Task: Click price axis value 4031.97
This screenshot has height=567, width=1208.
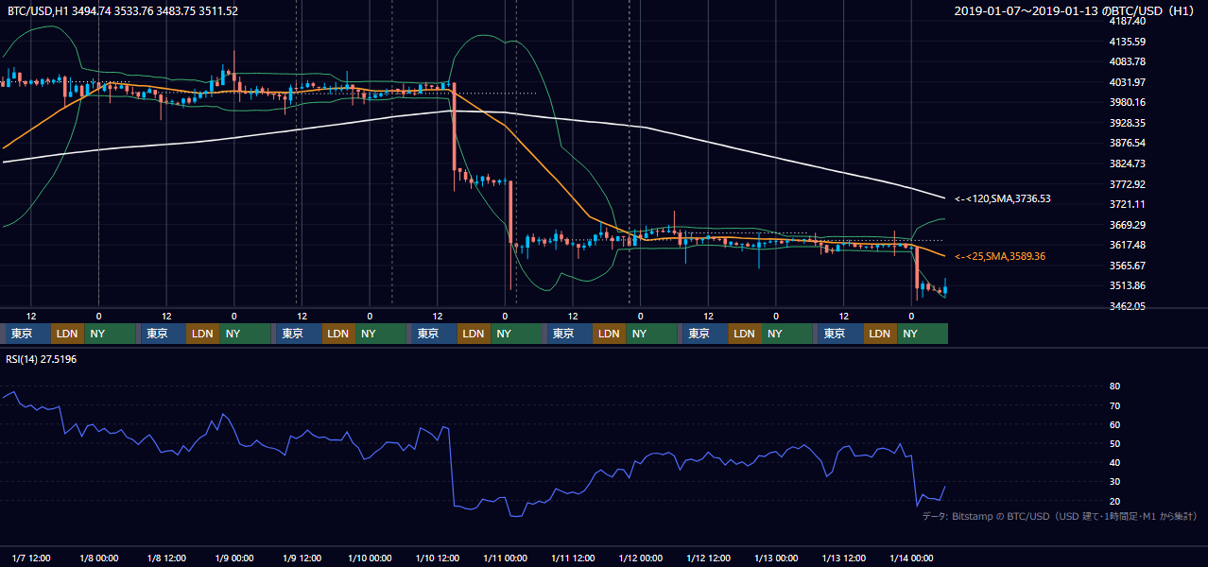Action: click(1127, 82)
